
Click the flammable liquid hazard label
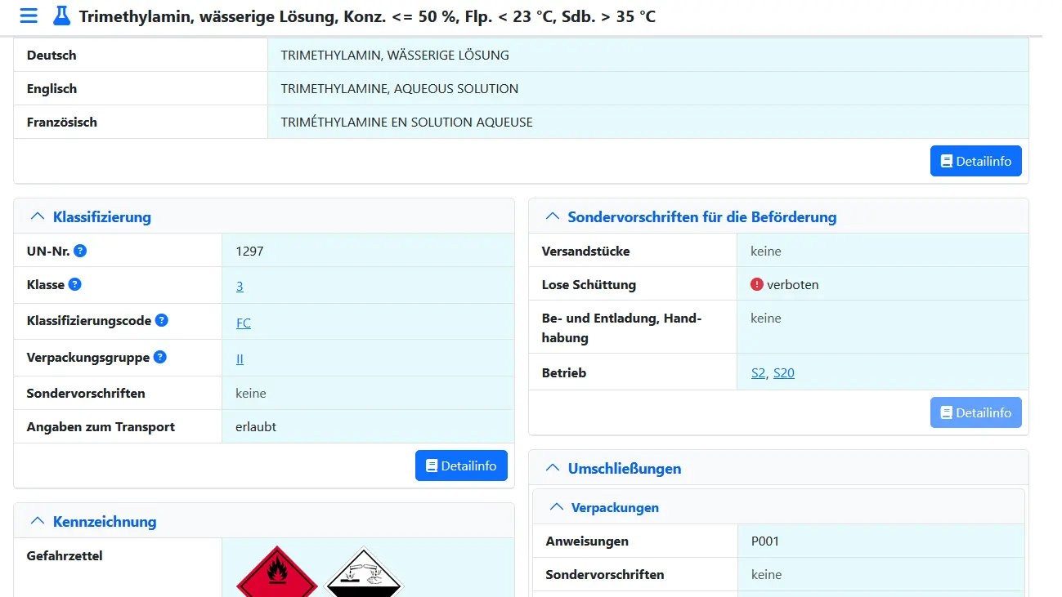[276, 572]
